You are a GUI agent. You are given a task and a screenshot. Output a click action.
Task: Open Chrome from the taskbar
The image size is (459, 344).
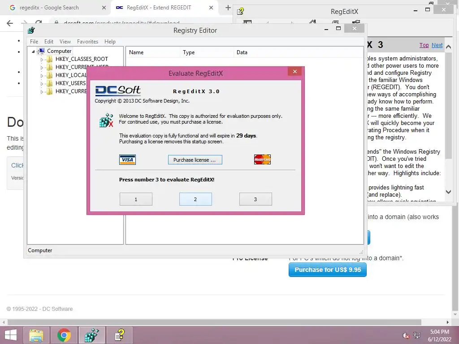click(64, 335)
